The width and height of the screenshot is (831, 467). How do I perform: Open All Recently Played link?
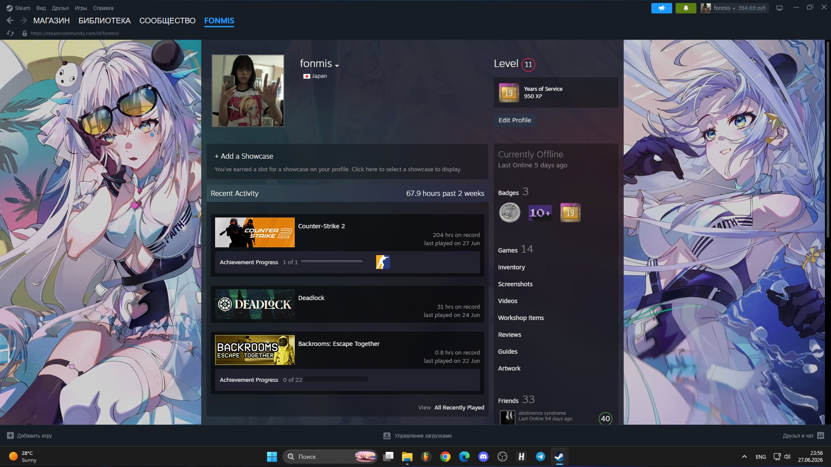[x=459, y=407]
